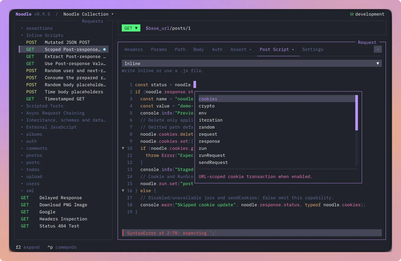This screenshot has height=261, width=401.
Task: Open the Download PNG Image request
Action: (x=63, y=205)
